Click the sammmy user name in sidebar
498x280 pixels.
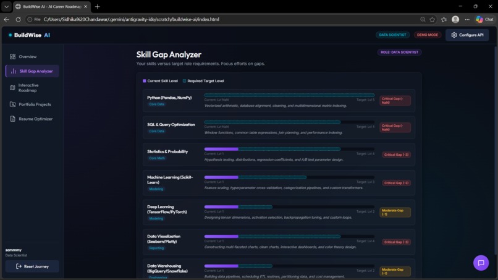pos(14,250)
